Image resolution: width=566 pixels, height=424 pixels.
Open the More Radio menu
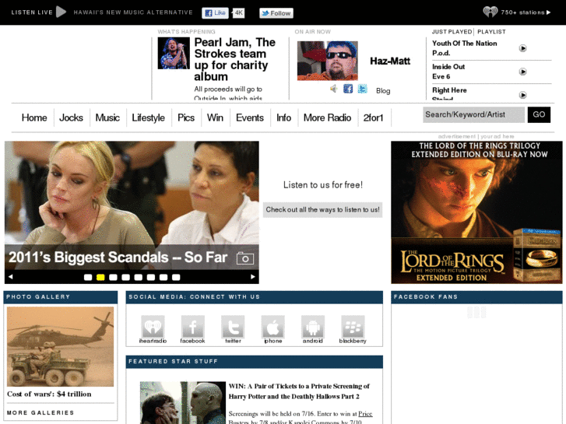(x=328, y=117)
